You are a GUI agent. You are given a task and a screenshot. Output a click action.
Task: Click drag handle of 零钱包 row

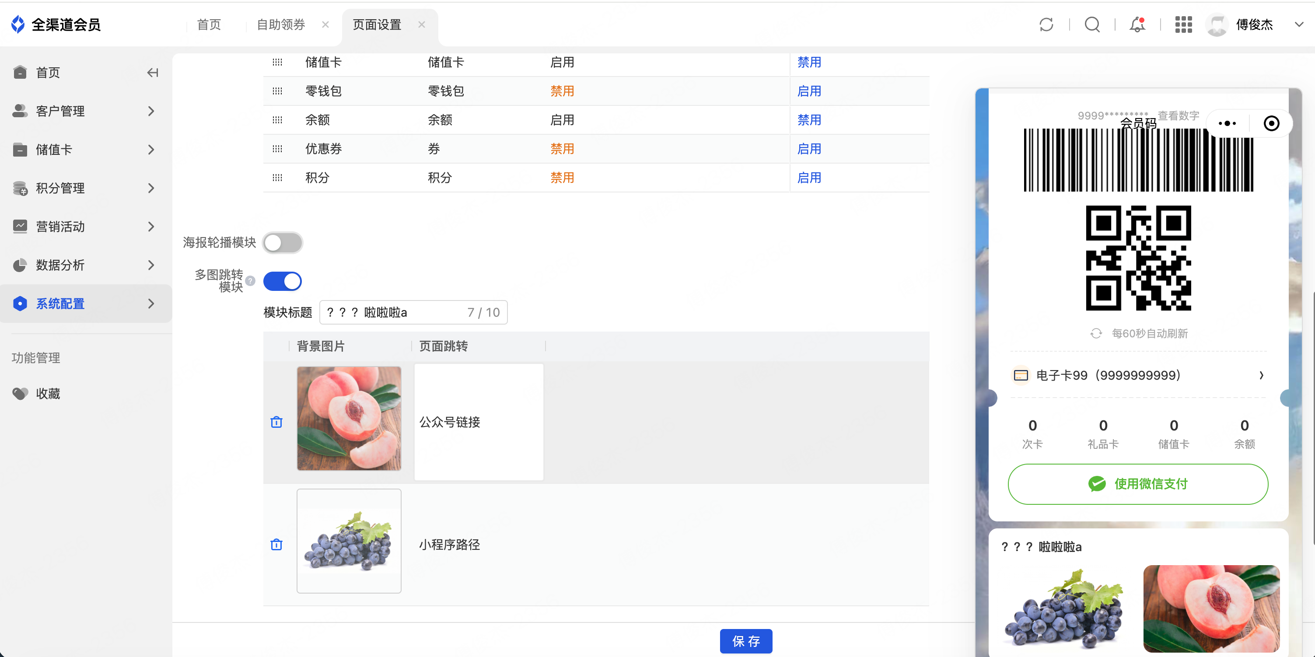point(277,91)
